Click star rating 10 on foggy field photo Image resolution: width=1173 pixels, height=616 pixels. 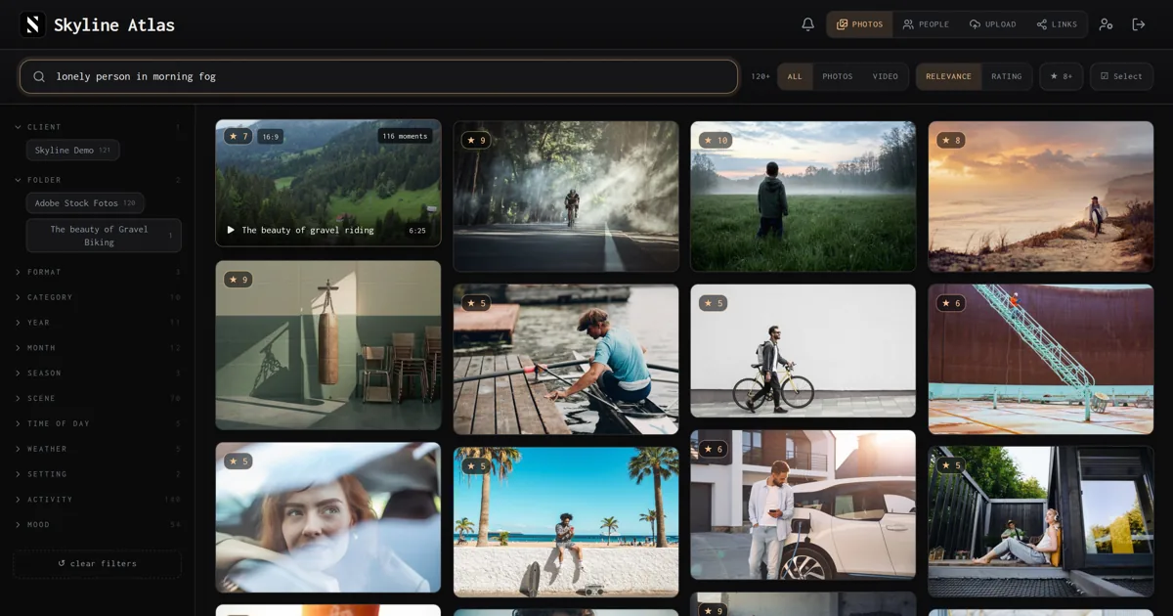(x=716, y=140)
